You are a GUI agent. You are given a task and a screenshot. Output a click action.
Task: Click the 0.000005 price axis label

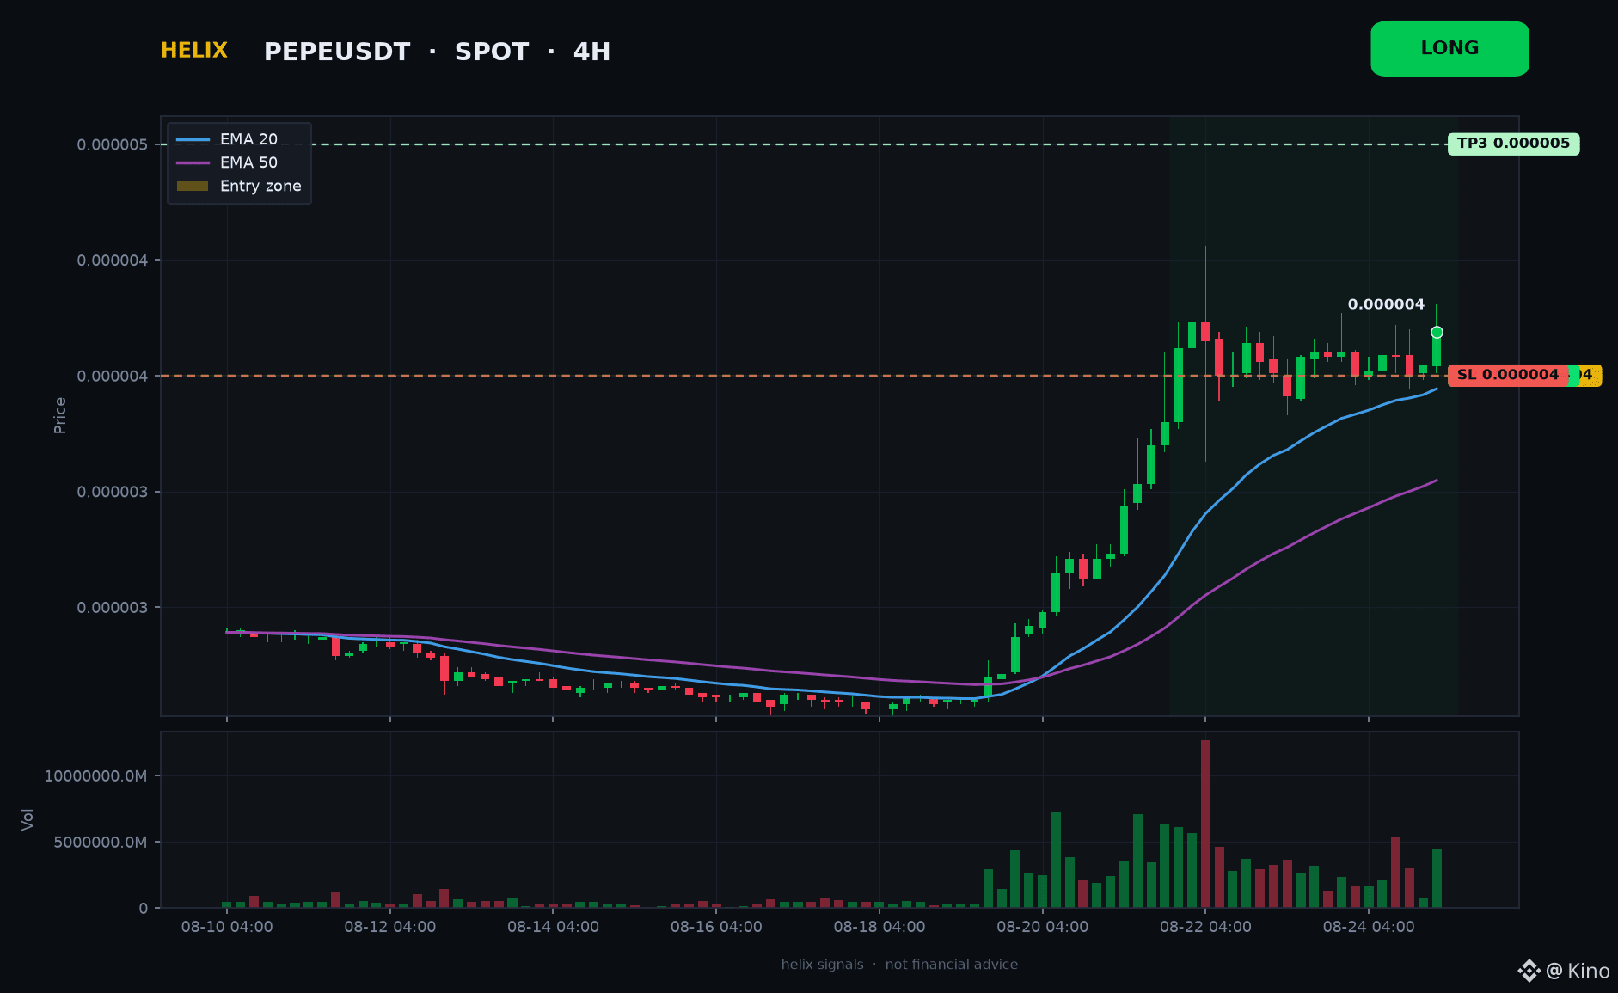point(112,144)
